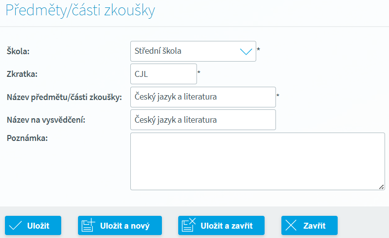The width and height of the screenshot is (389, 238).
Task: Select the Název na vysvědčení text field
Action: (203, 120)
